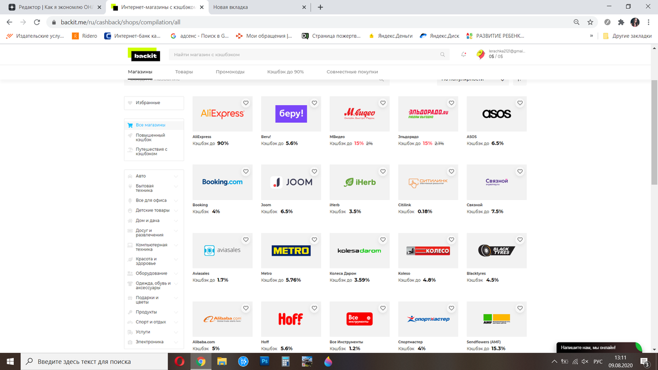
Task: Open the notifications bell icon
Action: click(x=464, y=54)
